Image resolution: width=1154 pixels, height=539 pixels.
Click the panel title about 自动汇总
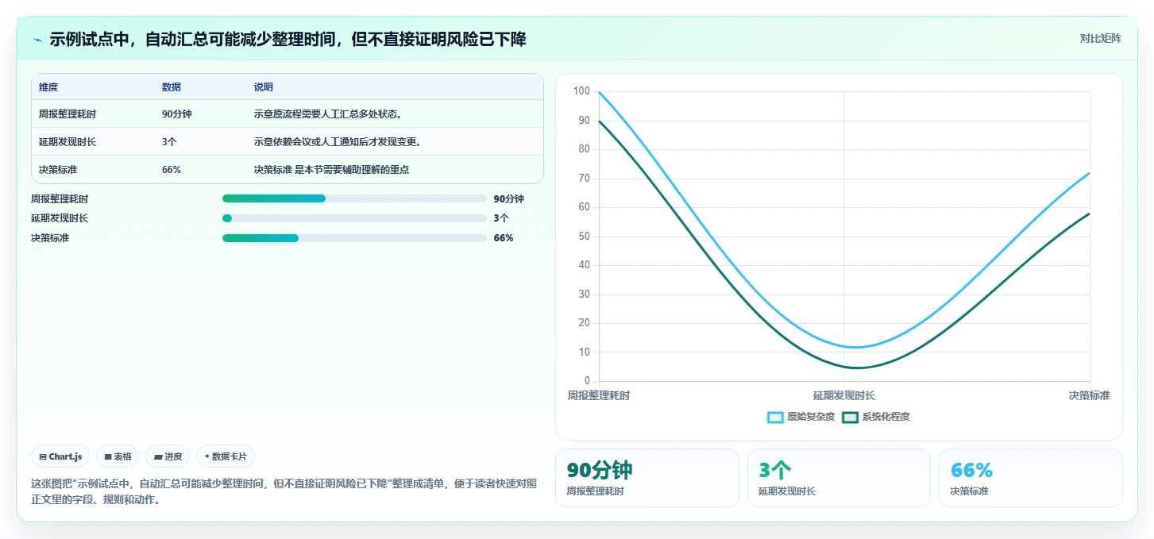[288, 40]
